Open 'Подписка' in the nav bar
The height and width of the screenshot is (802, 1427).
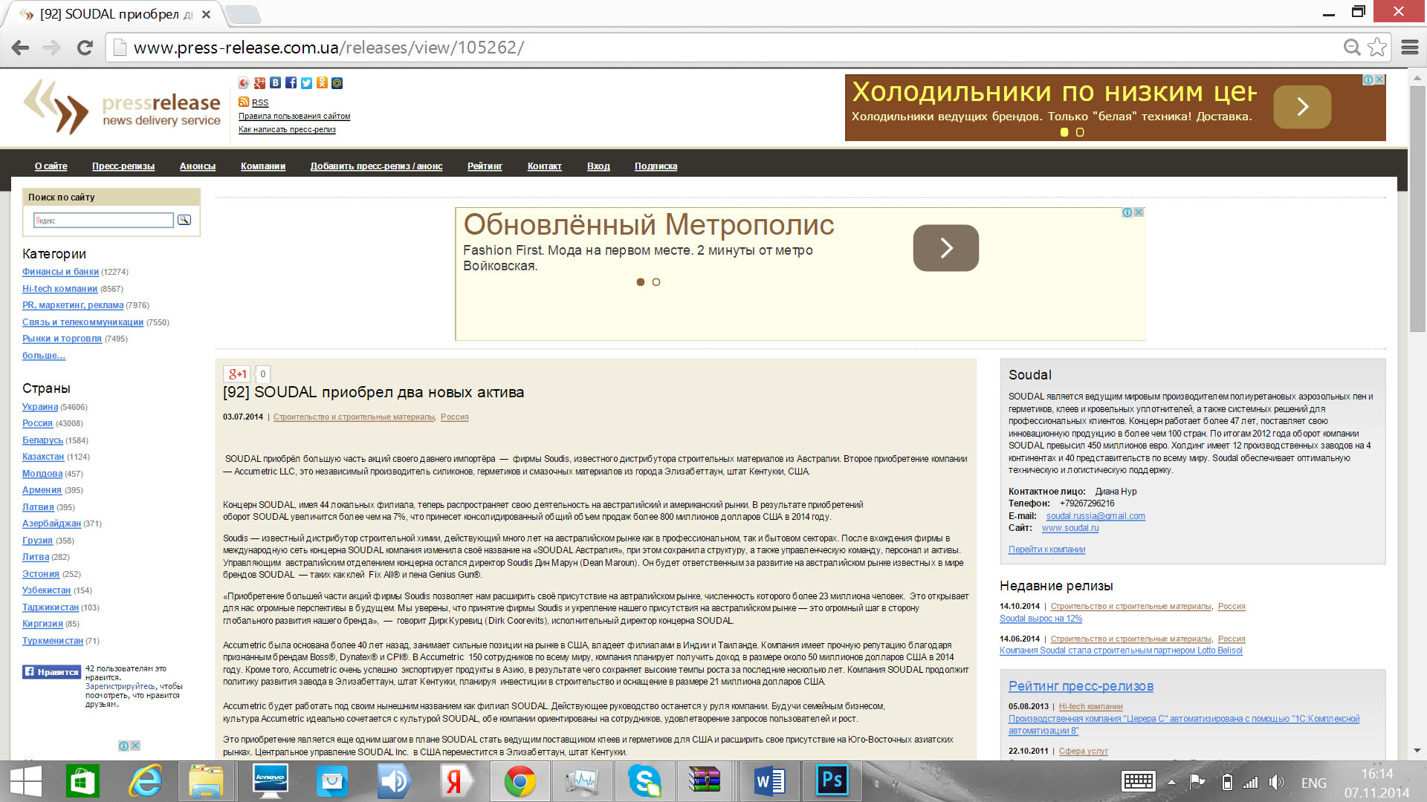pyautogui.click(x=656, y=166)
